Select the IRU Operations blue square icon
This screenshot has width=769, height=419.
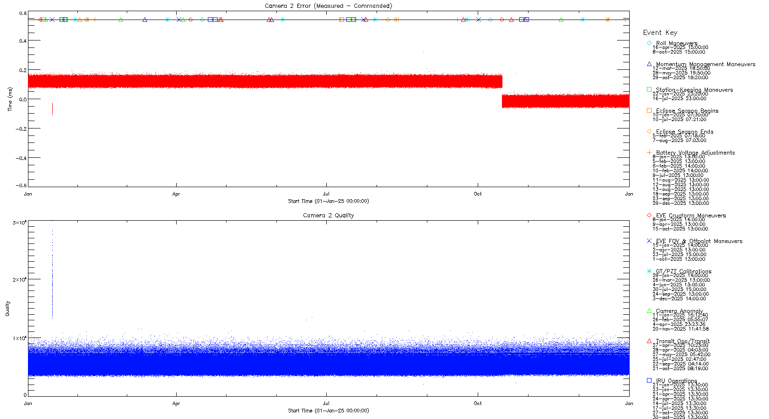pyautogui.click(x=649, y=380)
